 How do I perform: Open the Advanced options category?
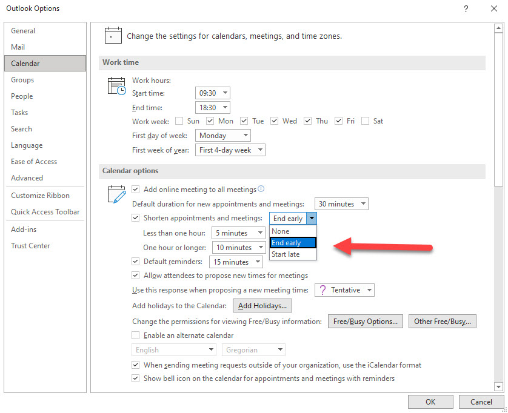click(45, 178)
